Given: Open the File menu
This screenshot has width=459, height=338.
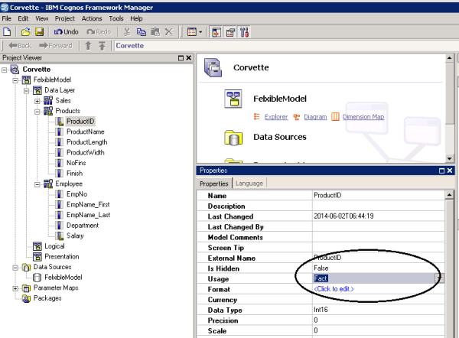Looking at the screenshot, I should (6, 18).
